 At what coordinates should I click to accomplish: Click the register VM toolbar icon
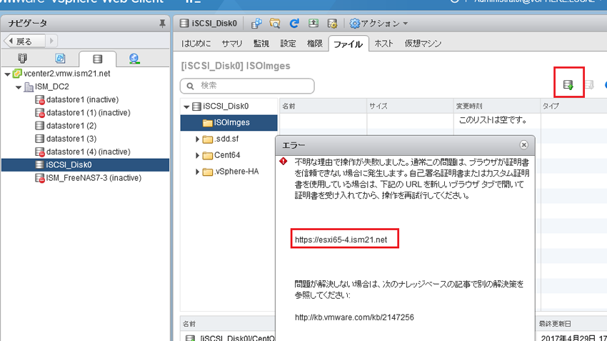pyautogui.click(x=257, y=24)
